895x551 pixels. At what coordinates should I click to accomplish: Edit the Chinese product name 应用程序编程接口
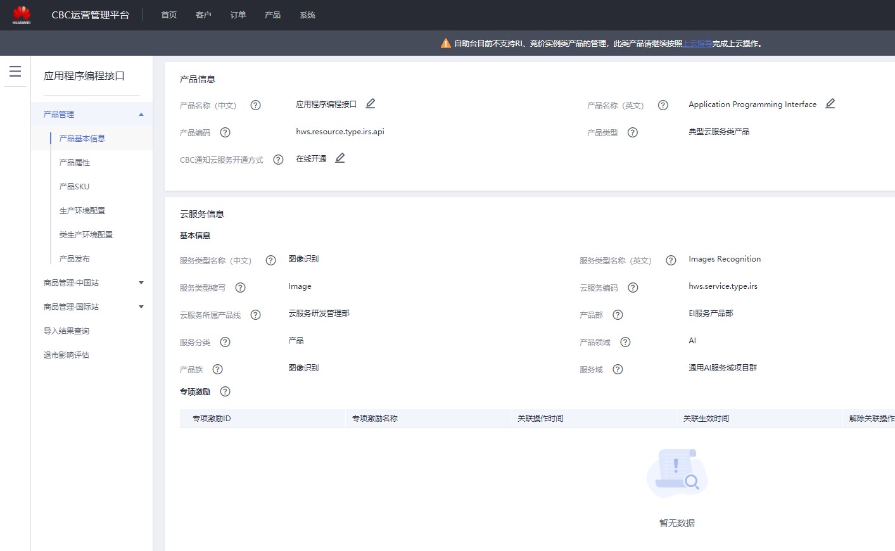pyautogui.click(x=371, y=104)
